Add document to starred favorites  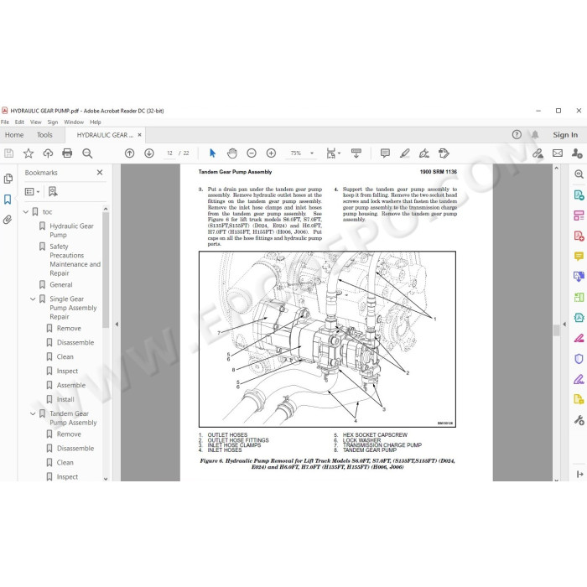point(29,153)
